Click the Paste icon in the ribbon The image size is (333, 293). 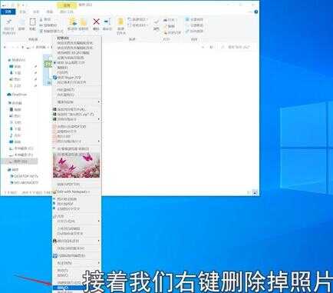coord(32,22)
